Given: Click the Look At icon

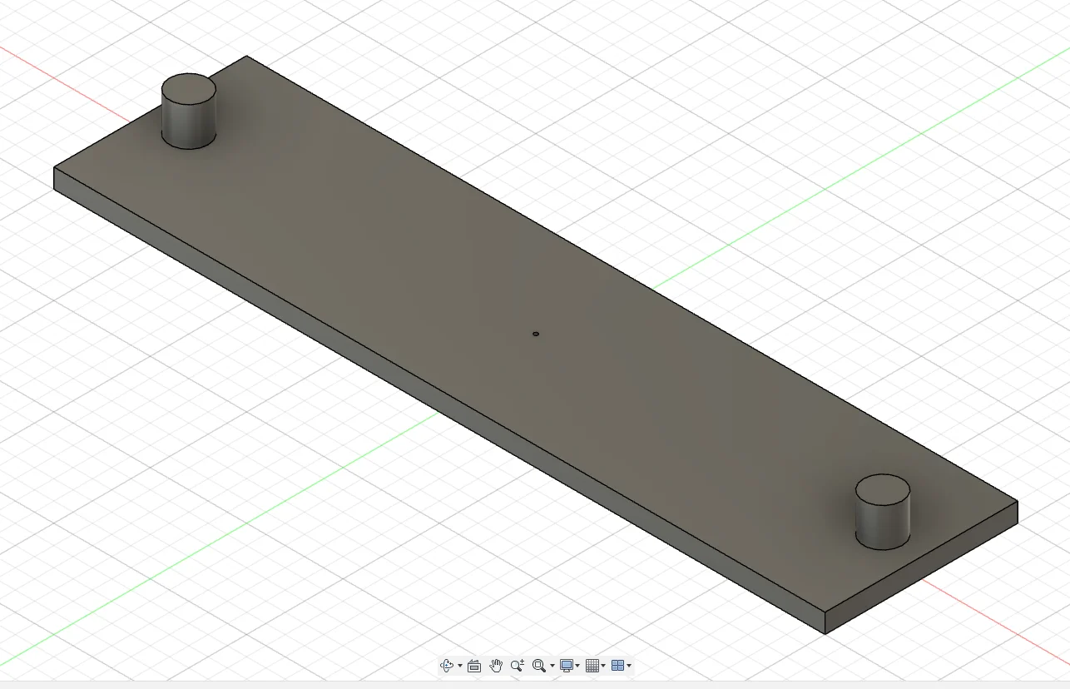Looking at the screenshot, I should [474, 666].
